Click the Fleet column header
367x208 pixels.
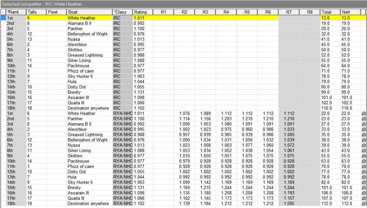56,12
